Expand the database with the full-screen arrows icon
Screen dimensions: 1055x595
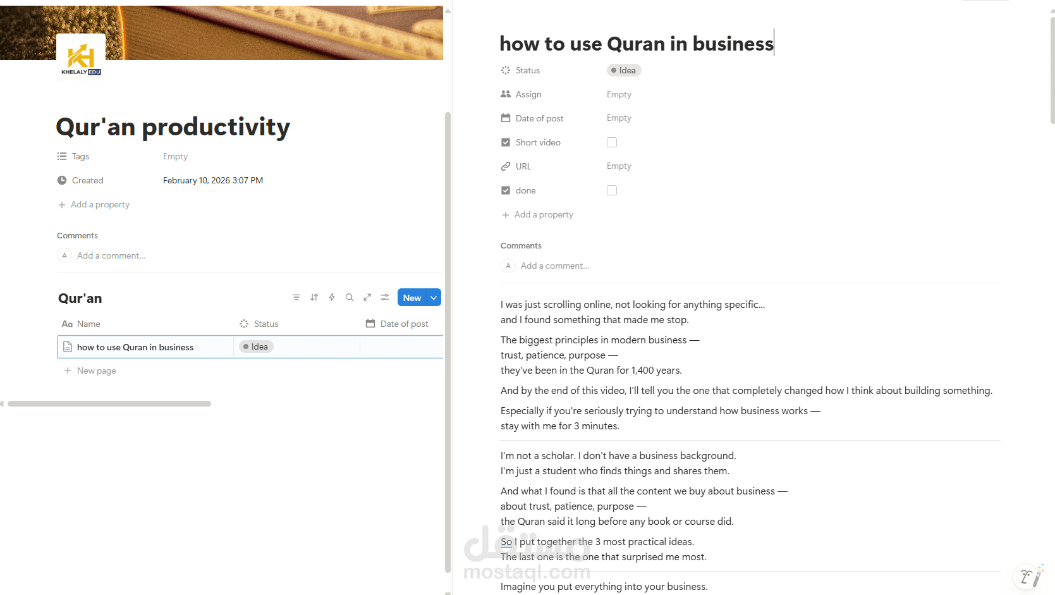click(367, 297)
